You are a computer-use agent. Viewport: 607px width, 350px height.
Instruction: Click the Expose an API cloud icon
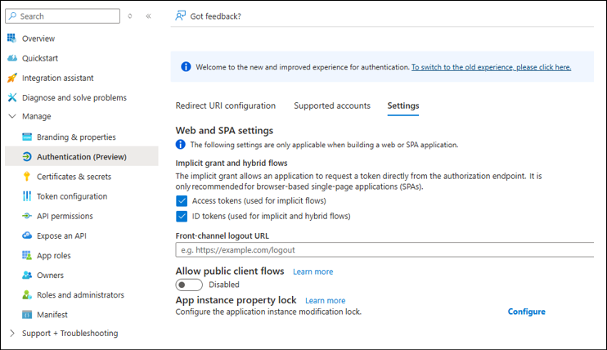pos(27,236)
